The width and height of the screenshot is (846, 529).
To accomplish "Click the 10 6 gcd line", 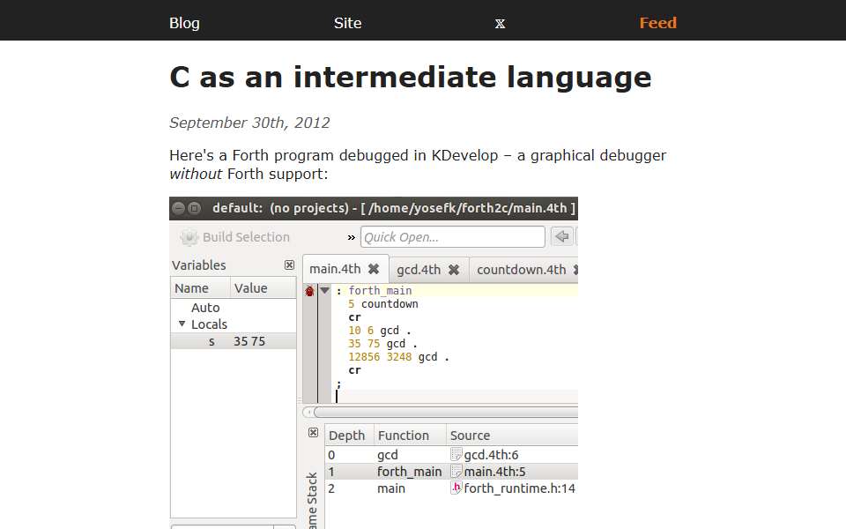I will click(380, 331).
